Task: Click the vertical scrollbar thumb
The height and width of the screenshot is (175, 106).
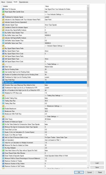Action: pos(88,47)
